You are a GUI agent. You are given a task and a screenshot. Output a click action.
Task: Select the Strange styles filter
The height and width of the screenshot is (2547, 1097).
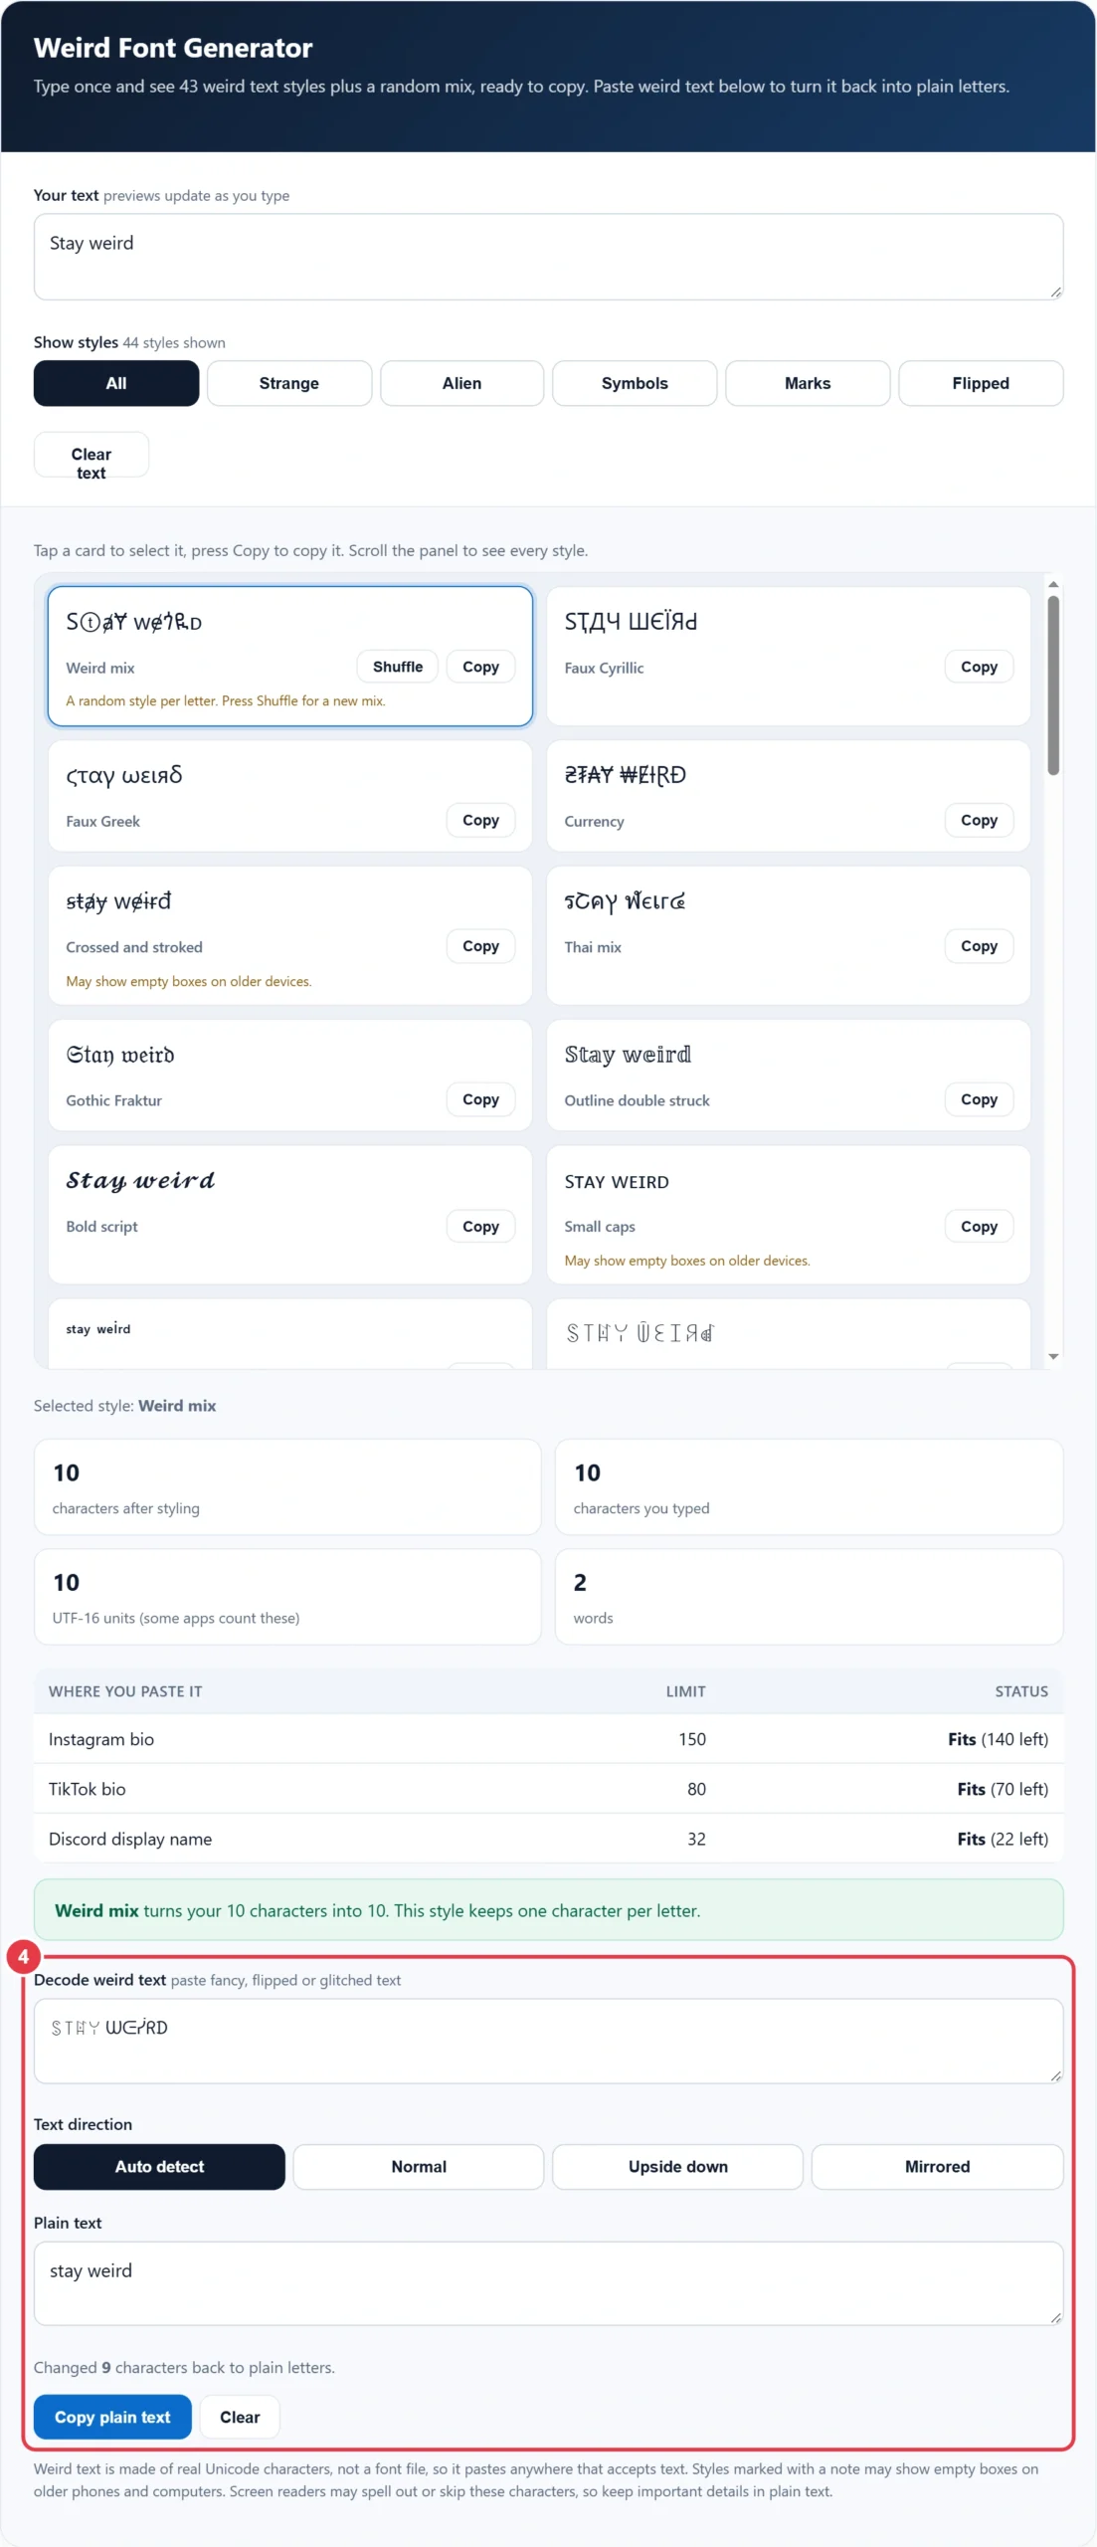[288, 383]
